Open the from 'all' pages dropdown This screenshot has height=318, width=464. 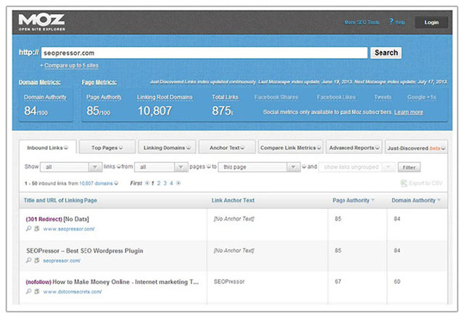point(161,167)
